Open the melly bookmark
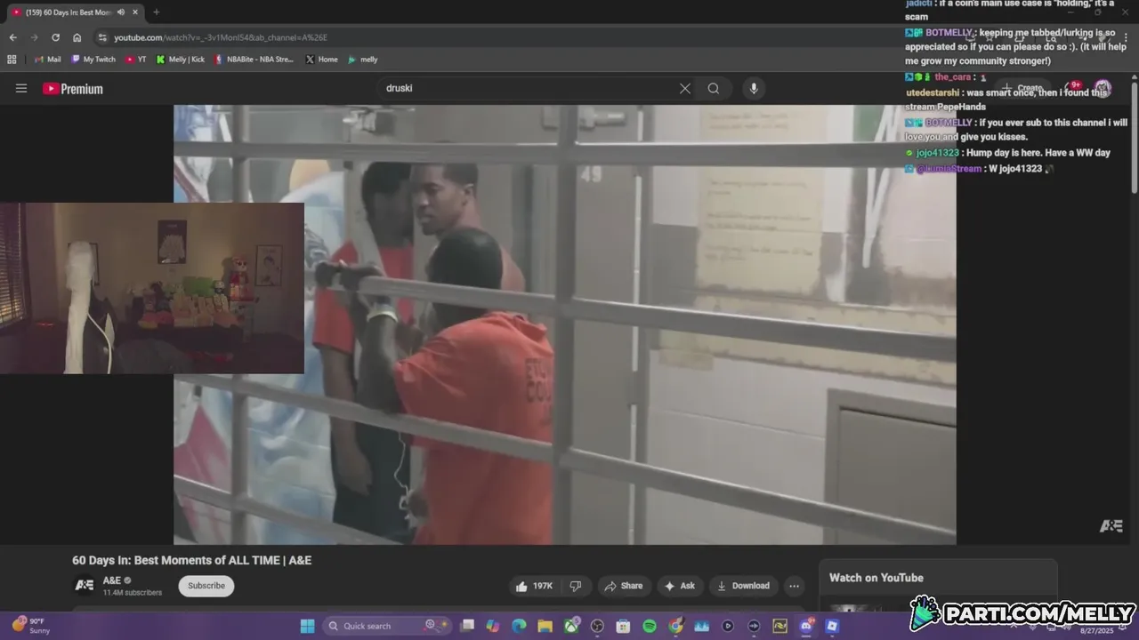1139x640 pixels. click(363, 60)
